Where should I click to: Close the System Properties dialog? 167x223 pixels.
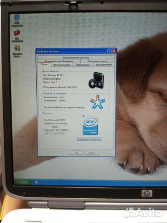point(114,51)
